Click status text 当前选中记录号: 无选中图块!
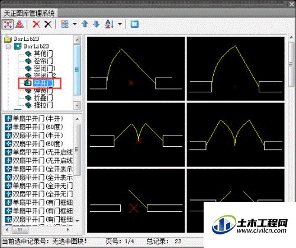Viewport: 296px width, 248px height. pos(44,241)
